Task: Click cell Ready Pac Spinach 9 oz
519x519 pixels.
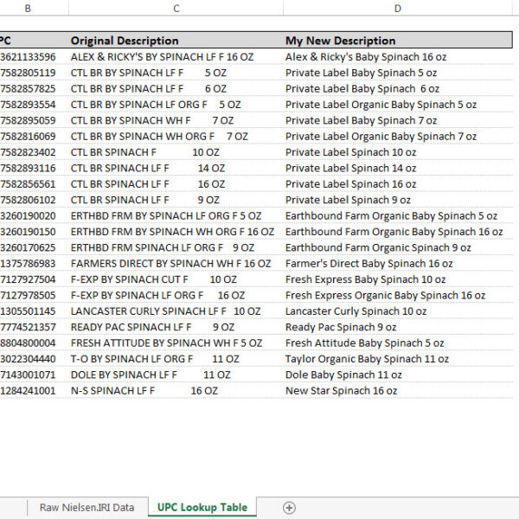Action: click(x=398, y=327)
